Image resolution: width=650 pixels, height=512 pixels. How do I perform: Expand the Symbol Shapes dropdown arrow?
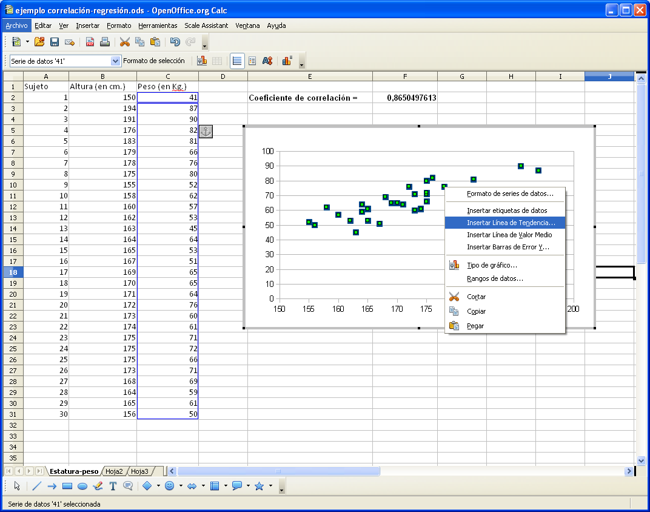tap(181, 486)
